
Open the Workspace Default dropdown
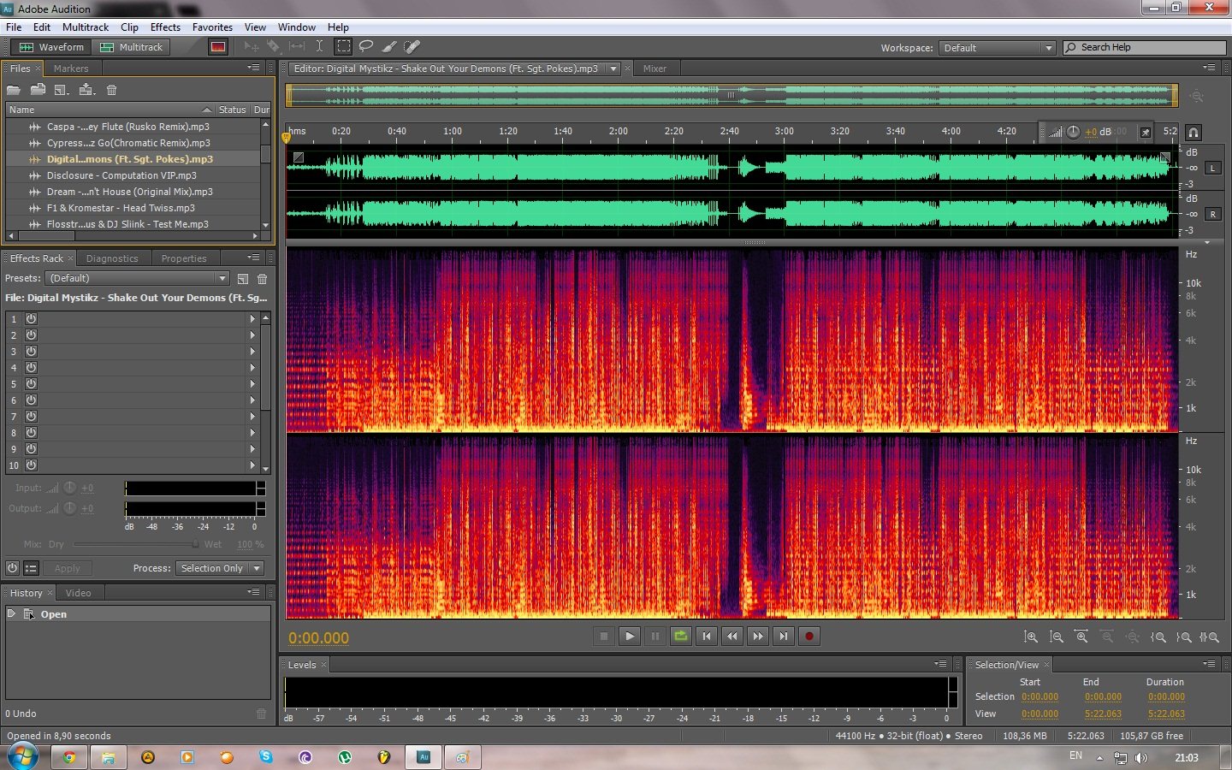[x=998, y=48]
